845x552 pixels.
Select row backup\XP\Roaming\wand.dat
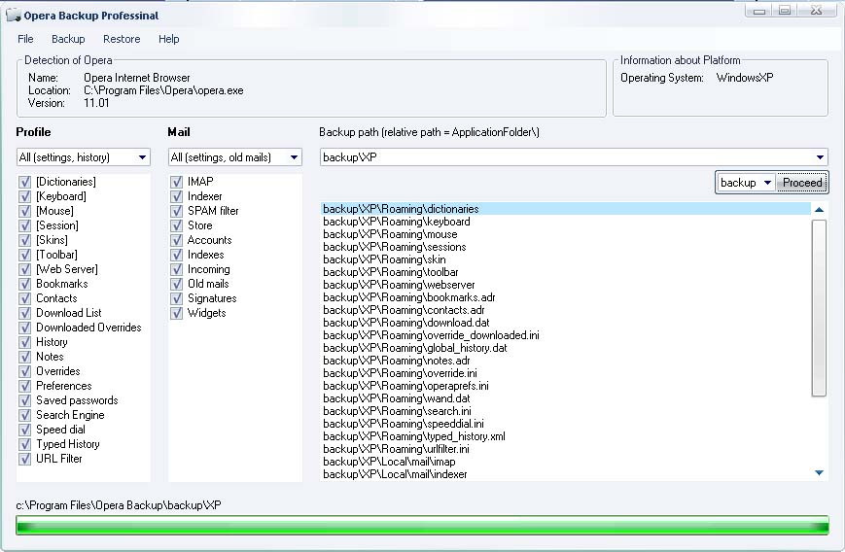(x=566, y=398)
